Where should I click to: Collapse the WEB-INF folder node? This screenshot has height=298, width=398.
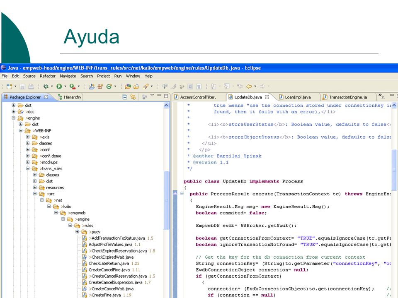coord(21,130)
